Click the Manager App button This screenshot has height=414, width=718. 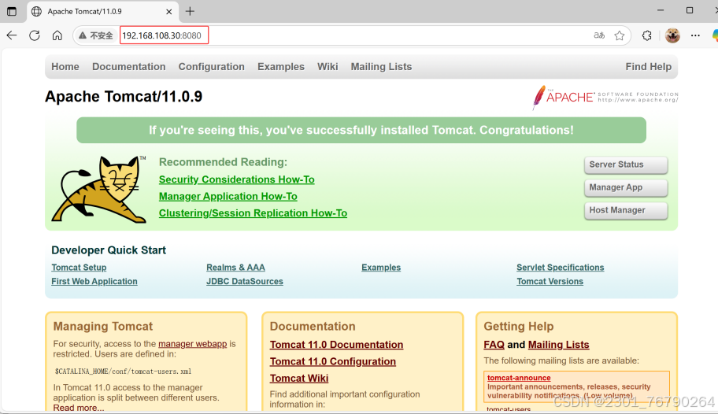coord(626,188)
